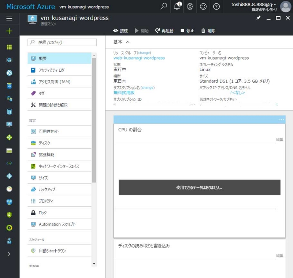
Task: Click 編集 on the disk read/write chart
Action: pos(279,256)
